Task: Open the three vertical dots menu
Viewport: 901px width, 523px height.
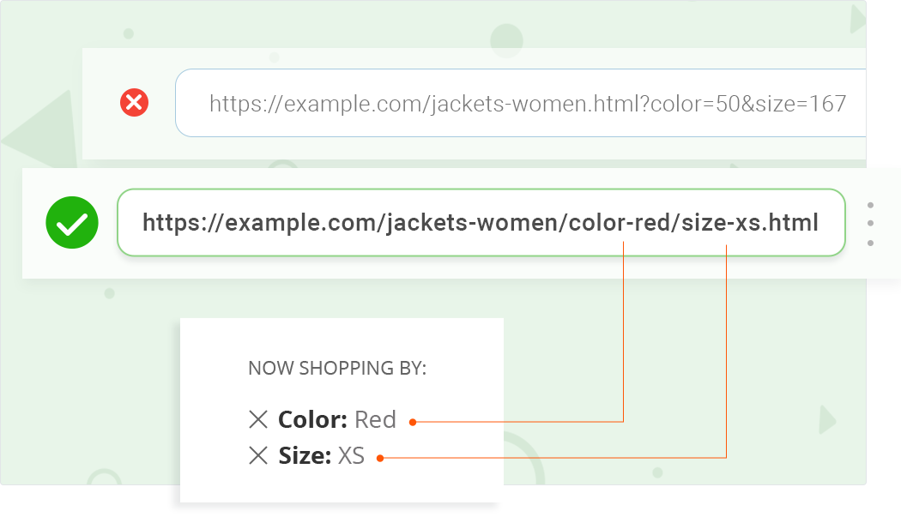Action: (x=870, y=224)
